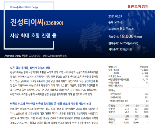Click 상대기준 1M value 21.5
Image resolution: width=155 pixels, height=125 pixels.
coord(127,109)
